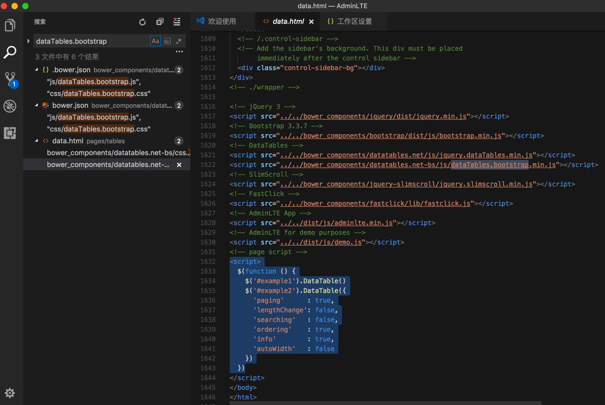
Task: Select the Search icon in activity bar
Action: pyautogui.click(x=10, y=52)
